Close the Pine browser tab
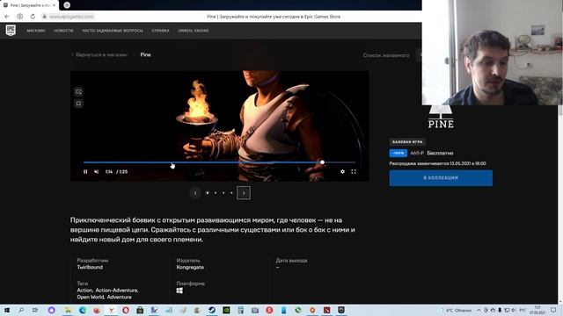This screenshot has height=316, width=563. click(x=55, y=5)
